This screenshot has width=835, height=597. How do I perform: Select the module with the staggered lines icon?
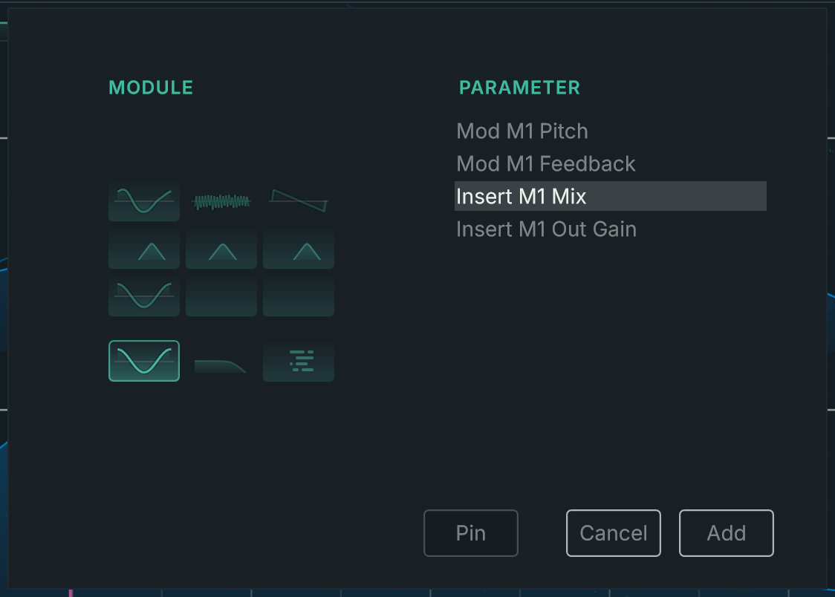[299, 361]
